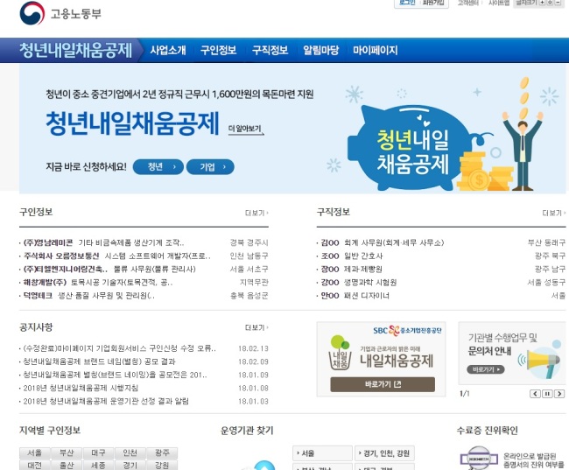Image resolution: width=569 pixels, height=470 pixels.
Task: Go to previous banner slide arrow
Action: click(x=535, y=394)
